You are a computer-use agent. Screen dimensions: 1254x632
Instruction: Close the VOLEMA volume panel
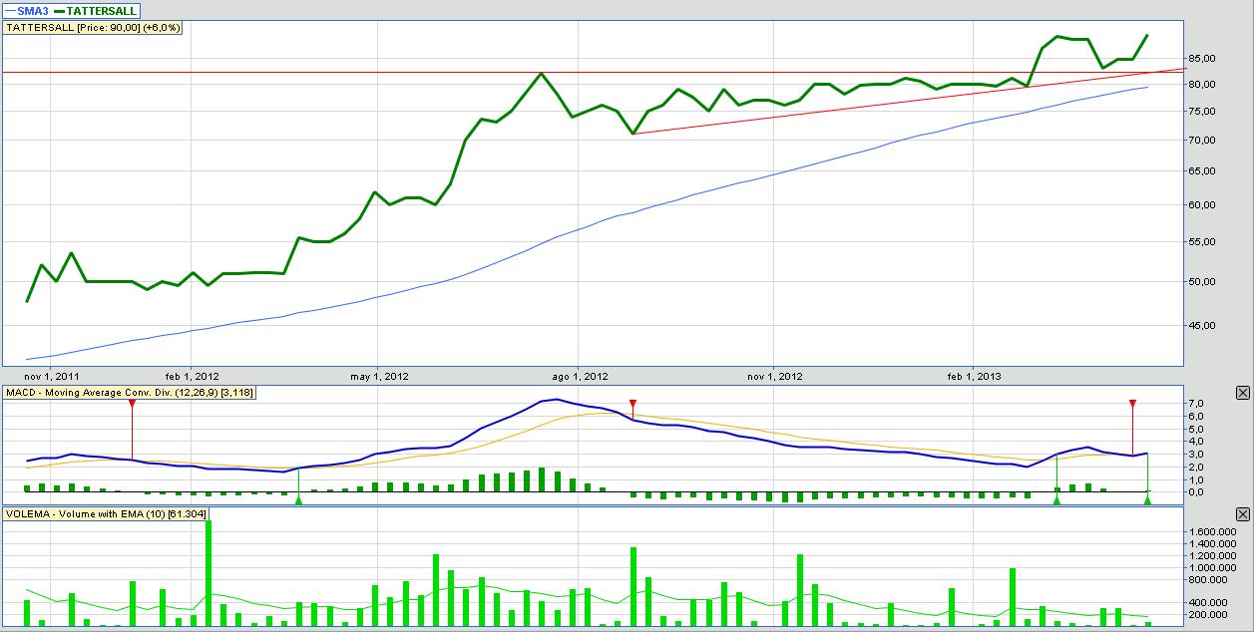(1242, 514)
